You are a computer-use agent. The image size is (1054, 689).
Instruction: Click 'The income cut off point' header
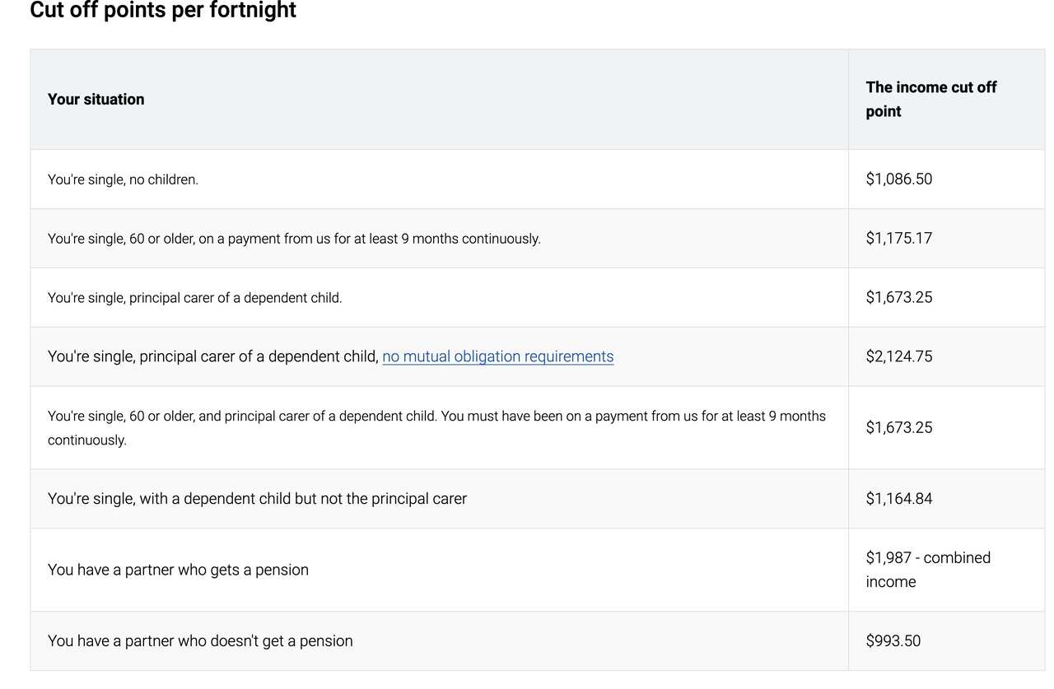(x=930, y=99)
